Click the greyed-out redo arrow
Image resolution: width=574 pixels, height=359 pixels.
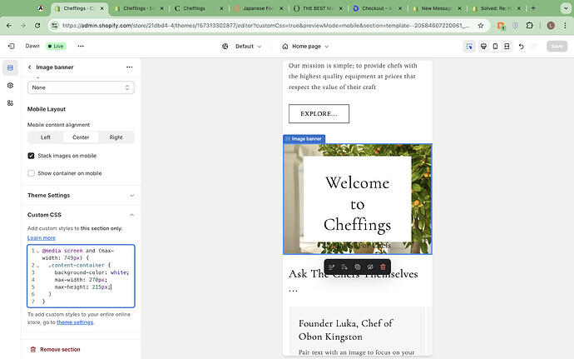click(534, 46)
